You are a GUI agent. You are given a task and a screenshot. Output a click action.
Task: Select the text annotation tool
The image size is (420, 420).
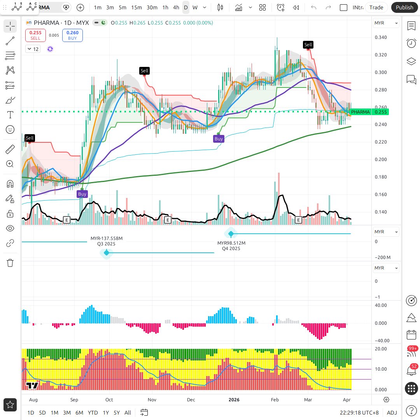[10, 115]
